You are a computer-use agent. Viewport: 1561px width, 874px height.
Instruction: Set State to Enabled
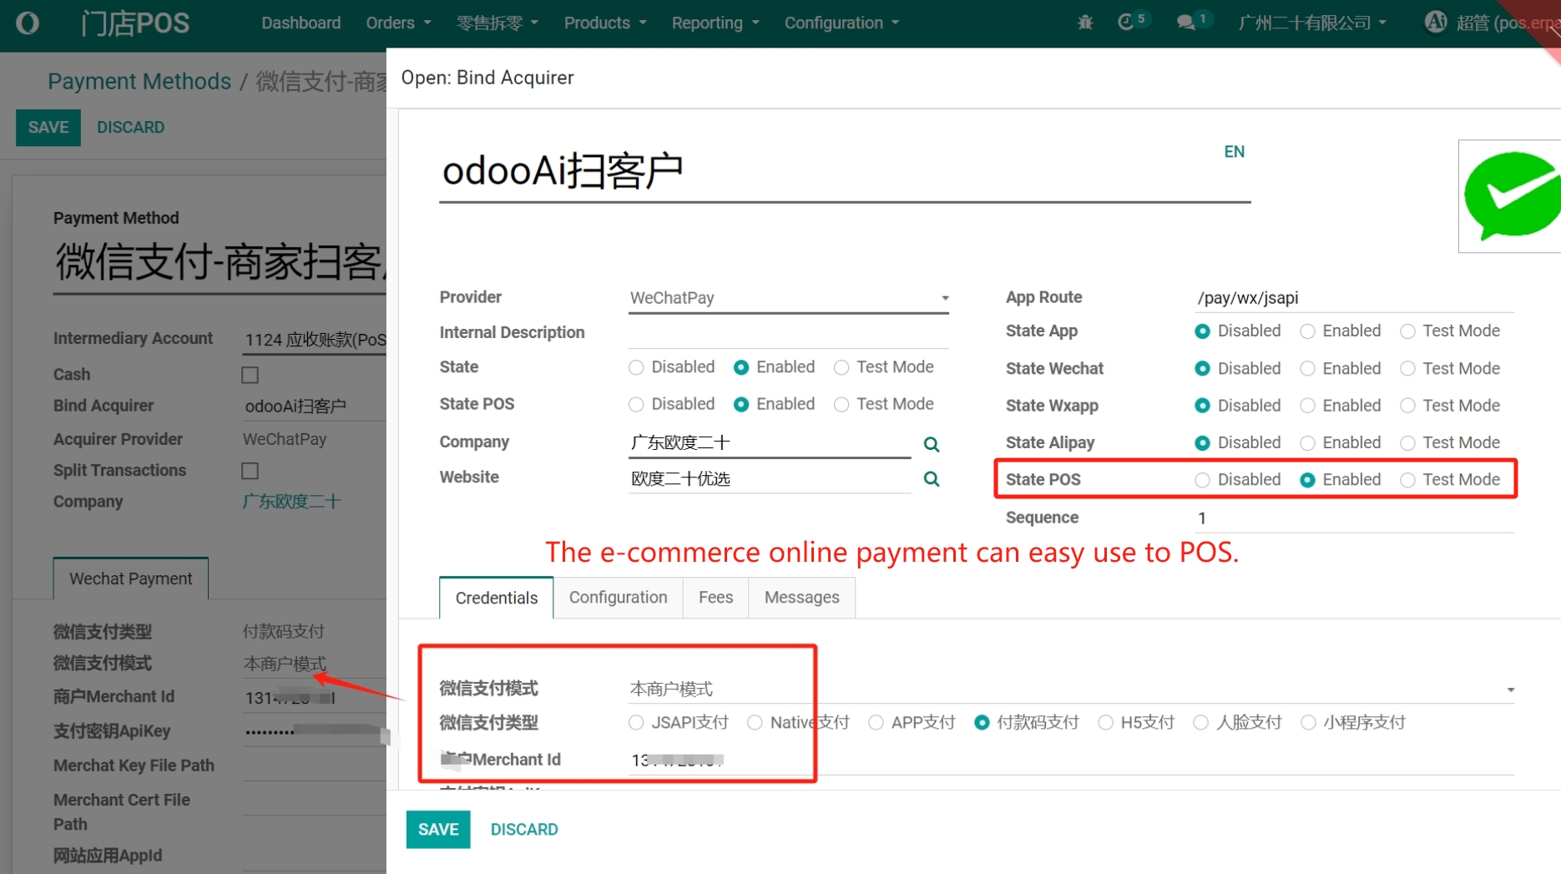click(740, 367)
